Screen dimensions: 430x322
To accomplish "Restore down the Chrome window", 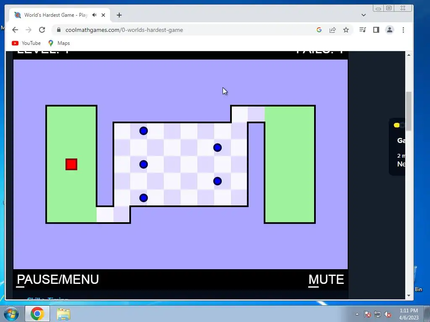I will tap(389, 8).
